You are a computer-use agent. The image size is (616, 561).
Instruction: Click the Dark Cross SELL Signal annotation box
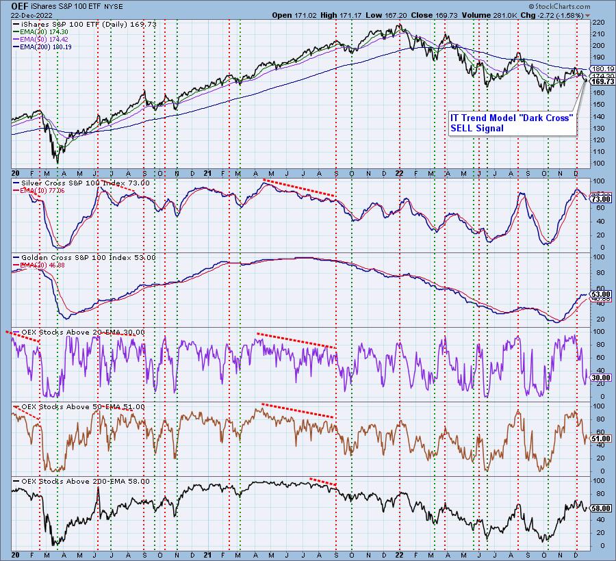click(x=512, y=123)
